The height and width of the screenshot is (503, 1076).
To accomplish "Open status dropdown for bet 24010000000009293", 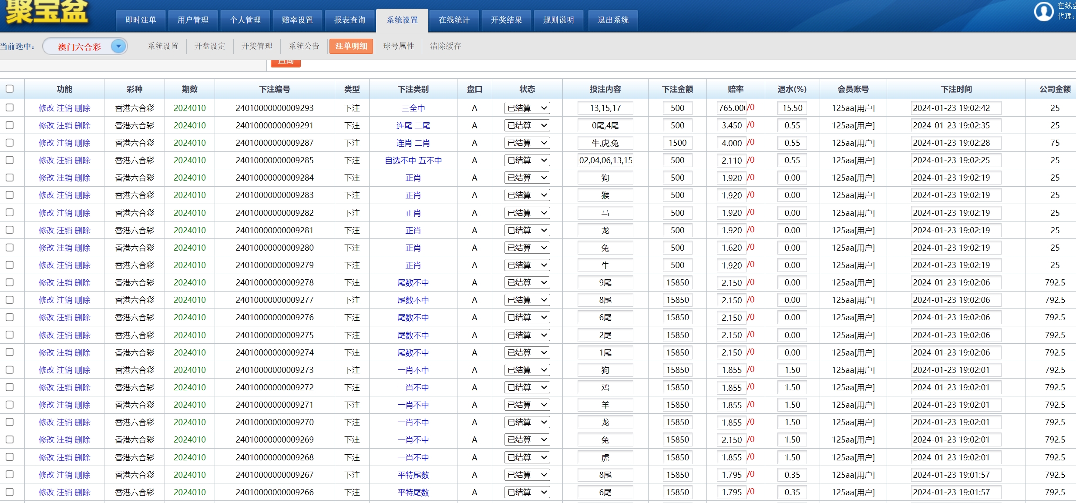I will click(x=527, y=108).
